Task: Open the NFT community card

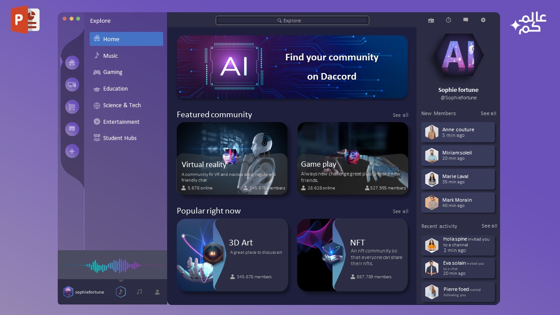Action: (x=353, y=255)
